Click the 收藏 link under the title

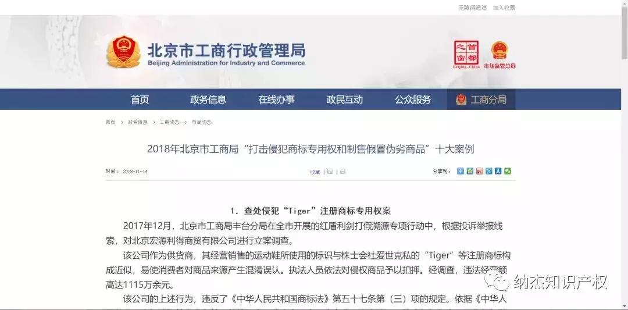[x=315, y=172]
